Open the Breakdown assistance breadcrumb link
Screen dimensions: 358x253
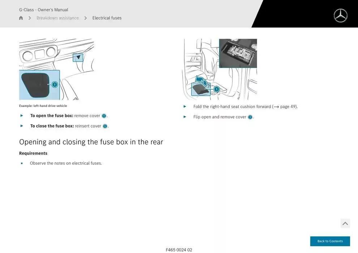[x=57, y=18]
